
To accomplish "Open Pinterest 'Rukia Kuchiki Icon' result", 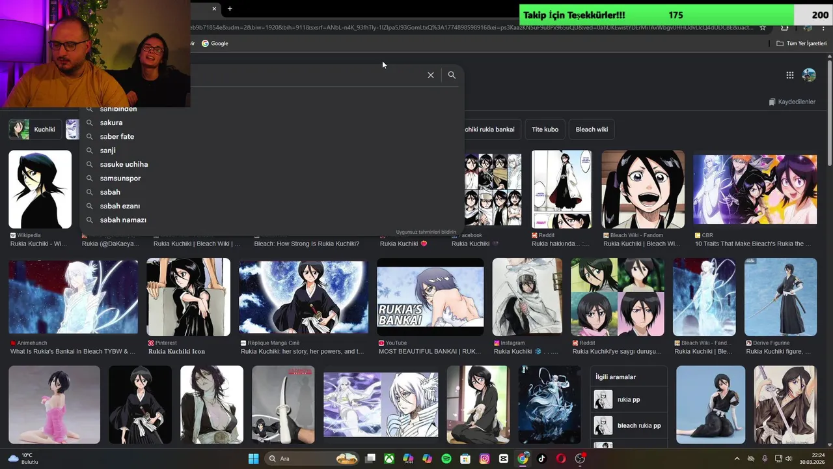I will 189,297.
